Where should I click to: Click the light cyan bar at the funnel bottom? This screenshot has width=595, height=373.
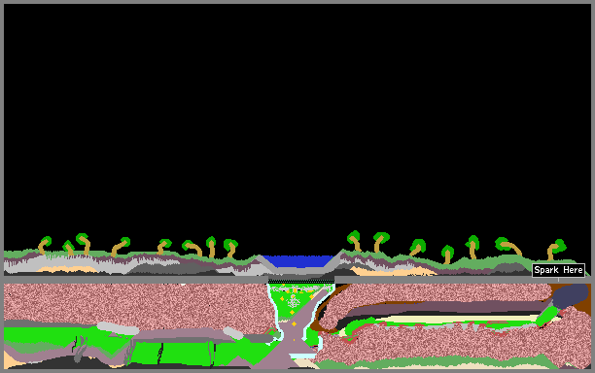click(302, 356)
